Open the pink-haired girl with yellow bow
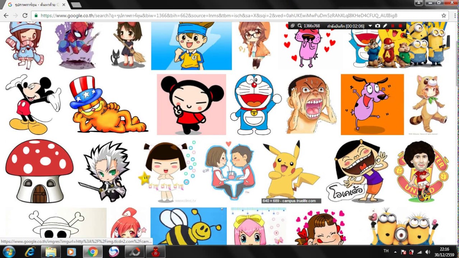The width and height of the screenshot is (459, 258). [259, 226]
